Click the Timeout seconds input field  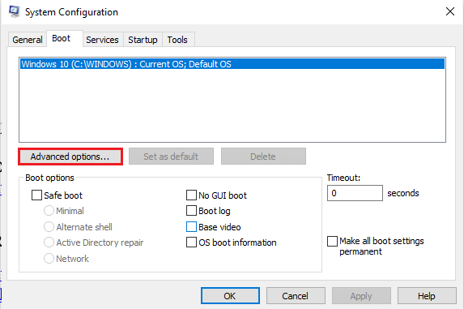tap(355, 193)
